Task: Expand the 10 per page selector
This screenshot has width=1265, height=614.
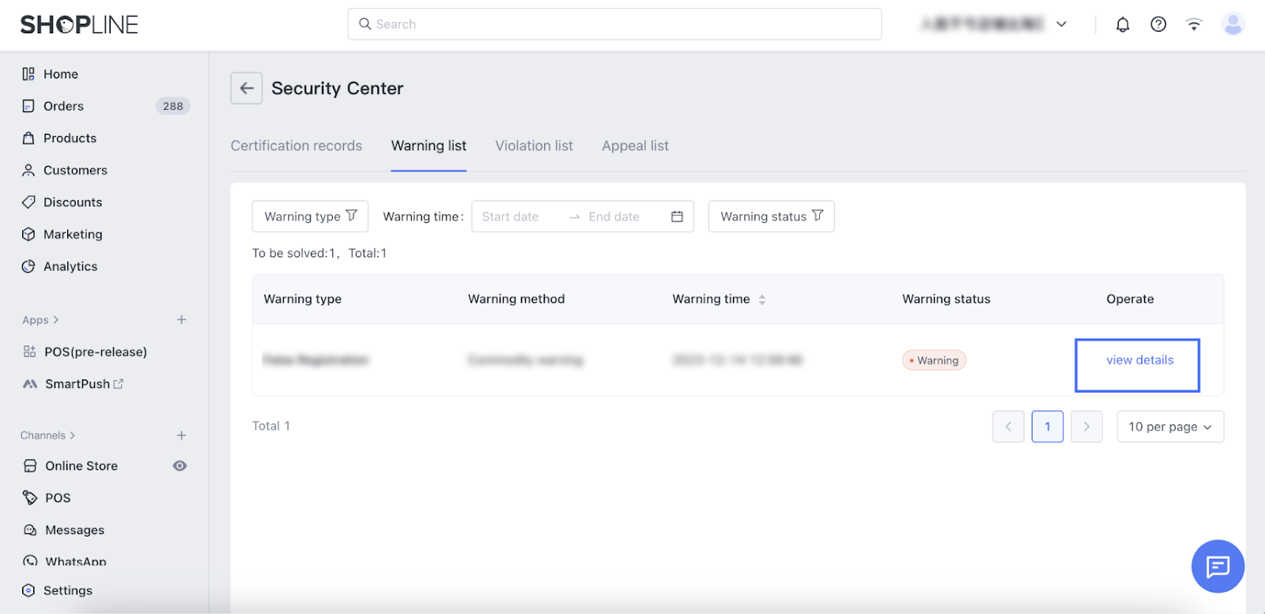Action: 1169,427
